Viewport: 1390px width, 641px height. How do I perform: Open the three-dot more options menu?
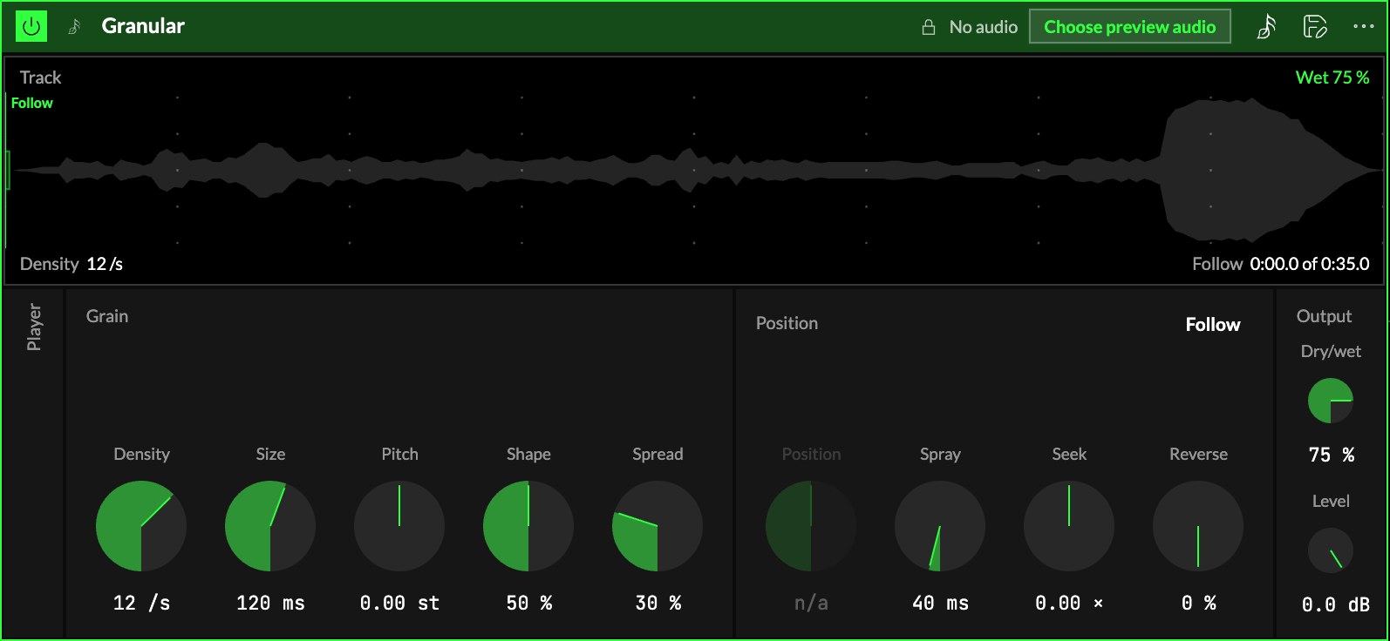(1363, 26)
